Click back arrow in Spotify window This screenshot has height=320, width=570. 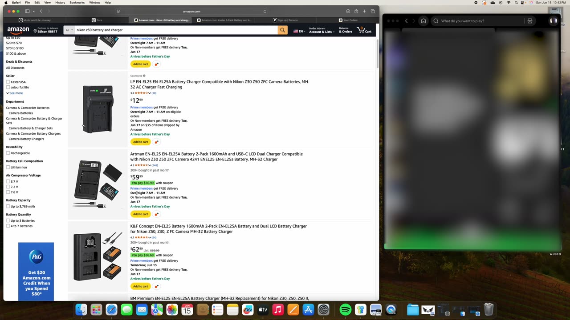406,21
